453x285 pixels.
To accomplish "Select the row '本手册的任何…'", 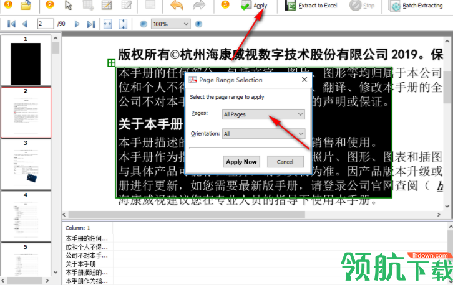I will [x=87, y=238].
